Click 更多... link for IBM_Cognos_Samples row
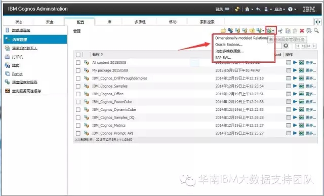324x196 pixels. (x=311, y=86)
